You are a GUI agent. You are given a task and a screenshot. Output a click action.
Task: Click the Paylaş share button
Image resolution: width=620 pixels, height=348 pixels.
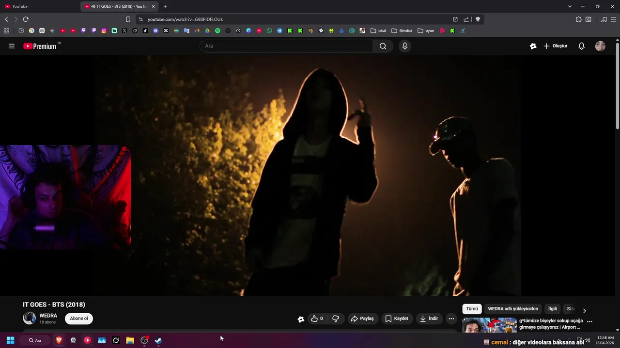coord(362,319)
